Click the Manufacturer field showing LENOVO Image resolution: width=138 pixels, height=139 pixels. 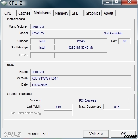81,27
